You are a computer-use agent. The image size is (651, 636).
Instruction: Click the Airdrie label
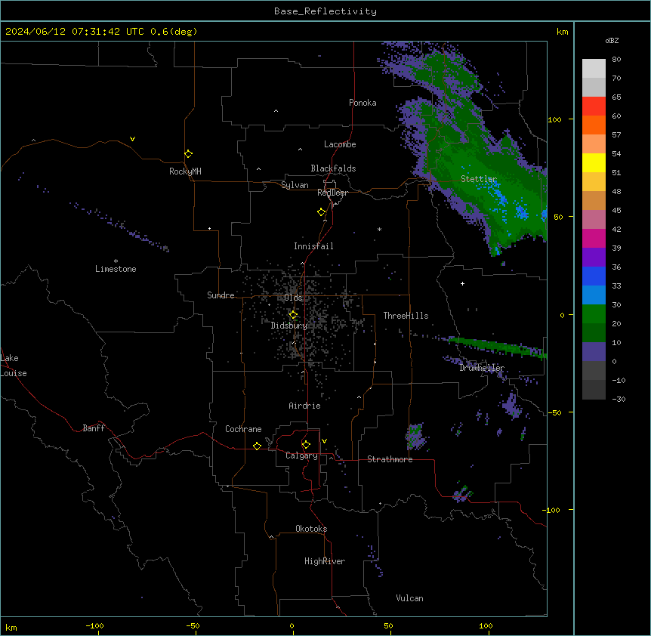point(305,406)
